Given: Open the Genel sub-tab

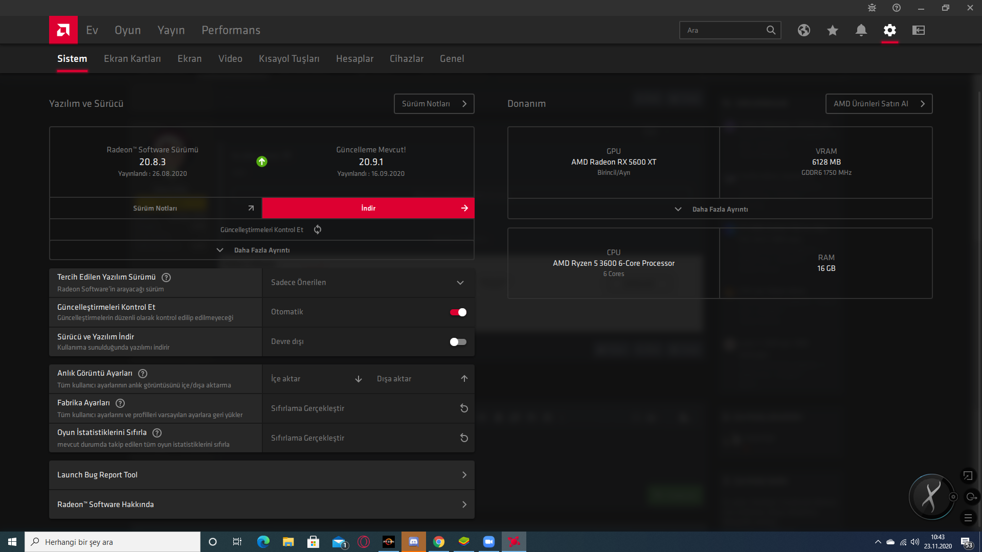Looking at the screenshot, I should (452, 59).
